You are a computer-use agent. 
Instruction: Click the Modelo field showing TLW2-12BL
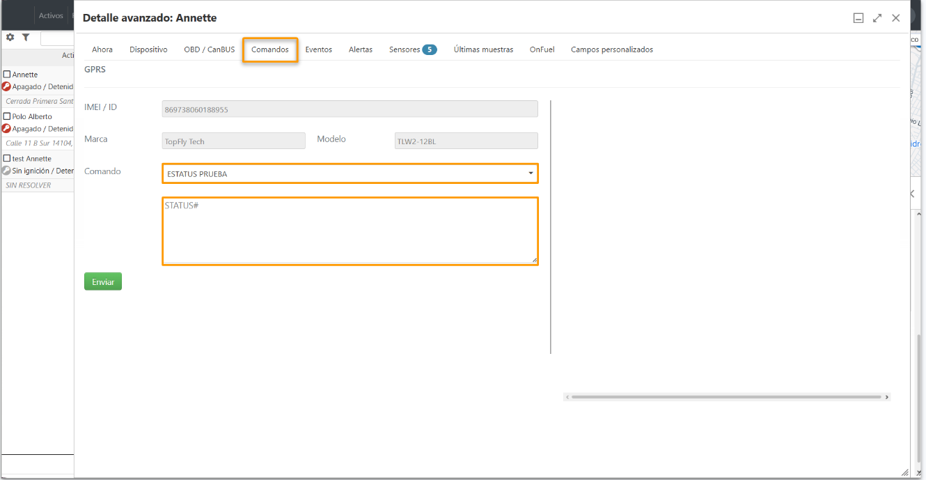[x=466, y=141]
